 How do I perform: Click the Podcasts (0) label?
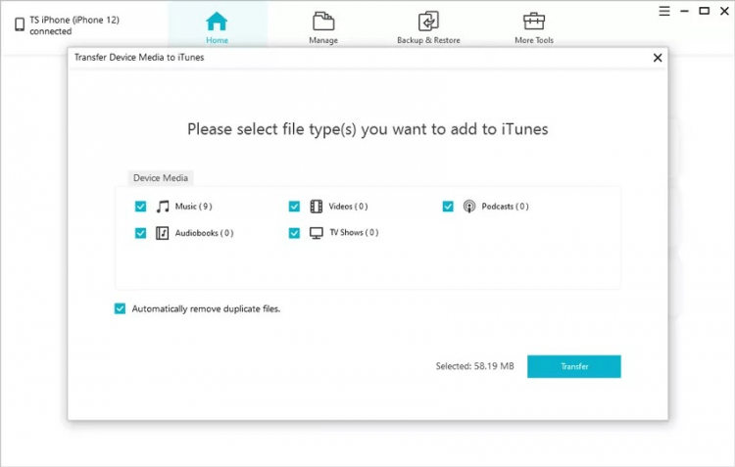pos(506,207)
